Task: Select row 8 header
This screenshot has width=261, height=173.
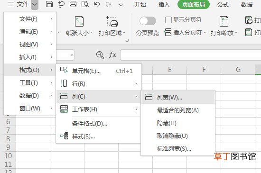Action: (8, 138)
